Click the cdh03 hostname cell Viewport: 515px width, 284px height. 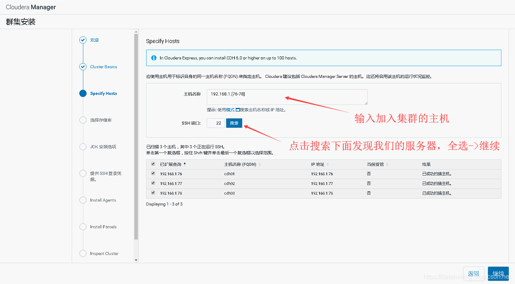pos(229,193)
